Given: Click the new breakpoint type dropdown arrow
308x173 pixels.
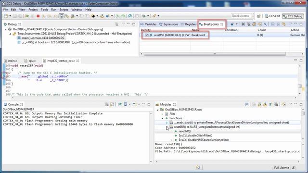Looking at the screenshot, I should (x=236, y=24).
